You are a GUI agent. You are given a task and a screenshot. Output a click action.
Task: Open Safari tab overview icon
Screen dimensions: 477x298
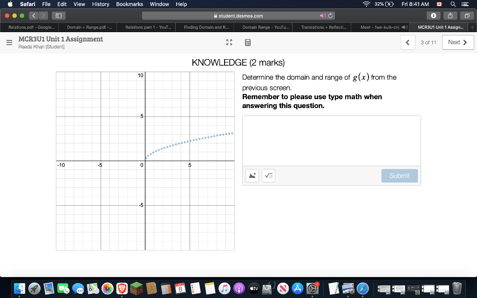pyautogui.click(x=466, y=15)
